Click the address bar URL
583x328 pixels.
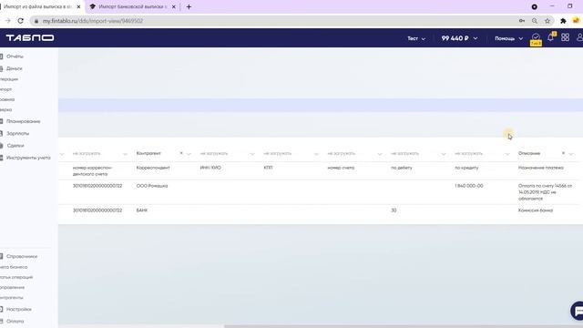click(93, 21)
